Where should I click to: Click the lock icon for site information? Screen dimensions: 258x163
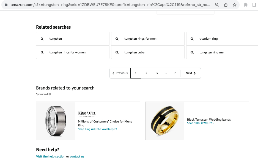tap(6, 5)
